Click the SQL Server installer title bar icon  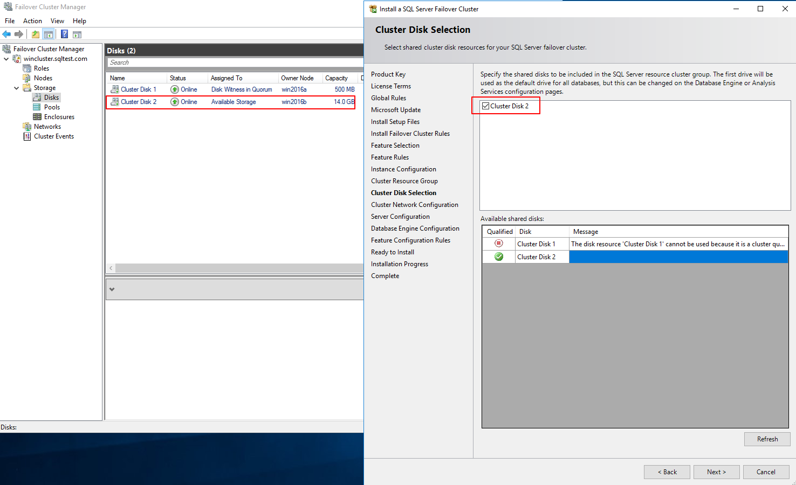tap(373, 9)
